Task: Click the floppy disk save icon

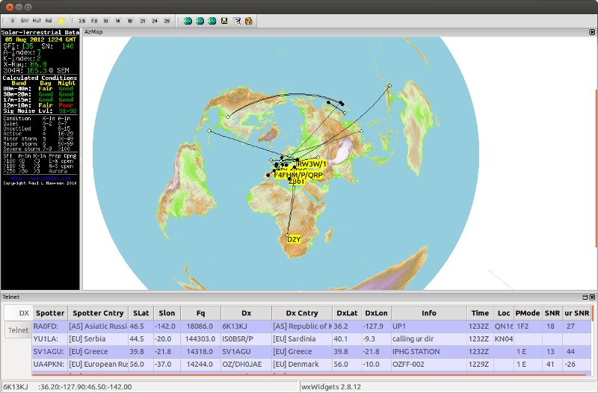Action: pyautogui.click(x=224, y=21)
